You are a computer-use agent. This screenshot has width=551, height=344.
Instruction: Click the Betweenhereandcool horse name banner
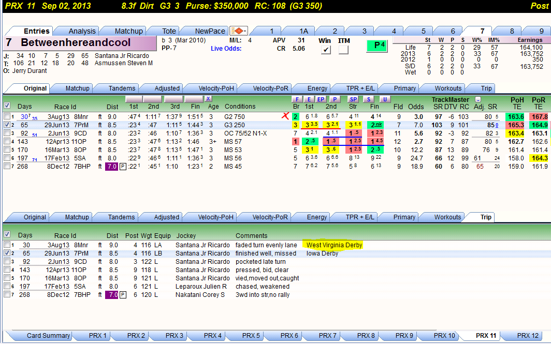pos(80,43)
